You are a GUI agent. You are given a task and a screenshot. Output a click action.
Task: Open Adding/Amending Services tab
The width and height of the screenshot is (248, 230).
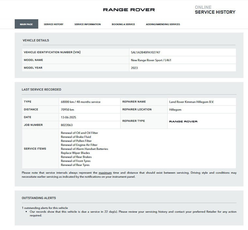(163, 24)
